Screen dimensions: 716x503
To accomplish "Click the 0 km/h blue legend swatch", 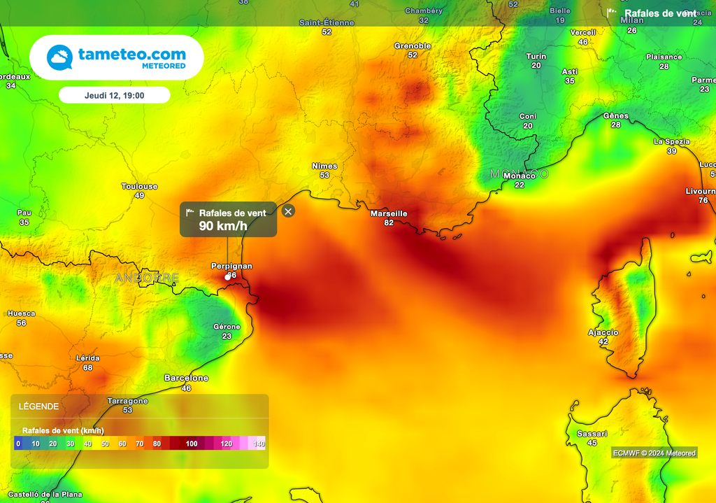I will click(x=18, y=444).
